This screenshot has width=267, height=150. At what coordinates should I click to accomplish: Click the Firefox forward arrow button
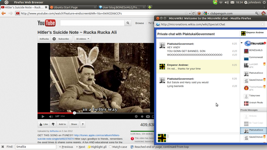[10, 13]
